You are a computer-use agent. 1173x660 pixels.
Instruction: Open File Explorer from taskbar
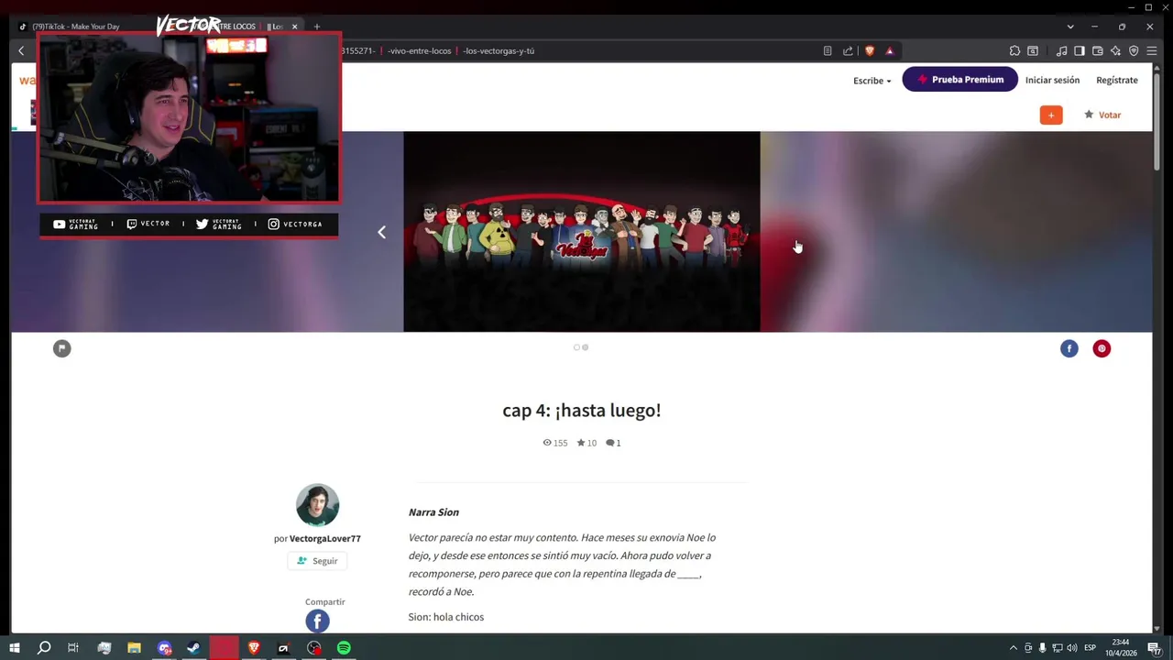point(134,648)
